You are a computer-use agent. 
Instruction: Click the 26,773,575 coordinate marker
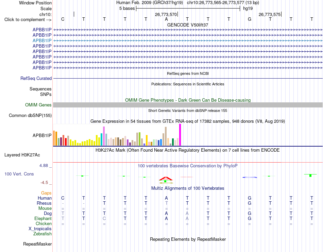coord(270,14)
